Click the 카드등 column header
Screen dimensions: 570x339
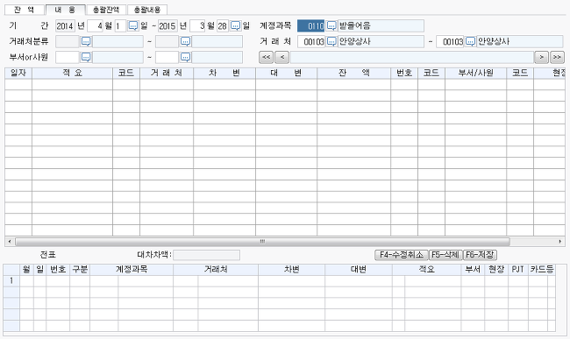542,269
